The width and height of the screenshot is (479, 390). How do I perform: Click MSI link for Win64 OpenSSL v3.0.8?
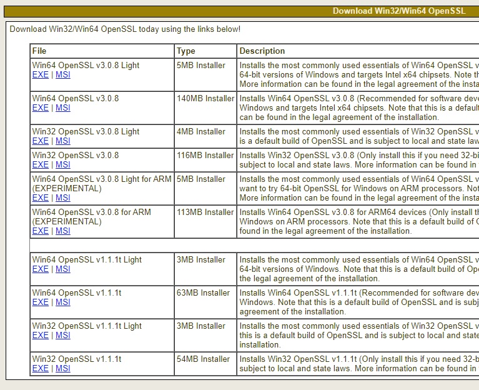point(62,108)
